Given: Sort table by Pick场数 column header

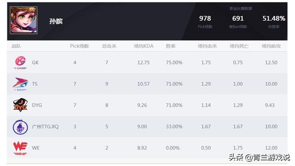Looking at the screenshot, I should (x=79, y=46).
